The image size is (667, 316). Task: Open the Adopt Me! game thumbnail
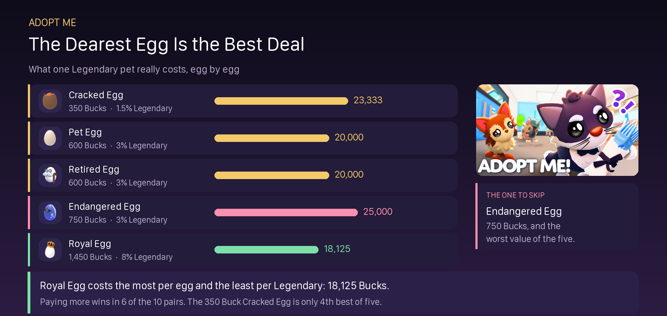pyautogui.click(x=557, y=130)
